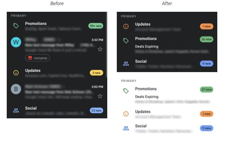The width and height of the screenshot is (226, 145).
Task: Open Updates row in the light After panel
Action: point(167,114)
